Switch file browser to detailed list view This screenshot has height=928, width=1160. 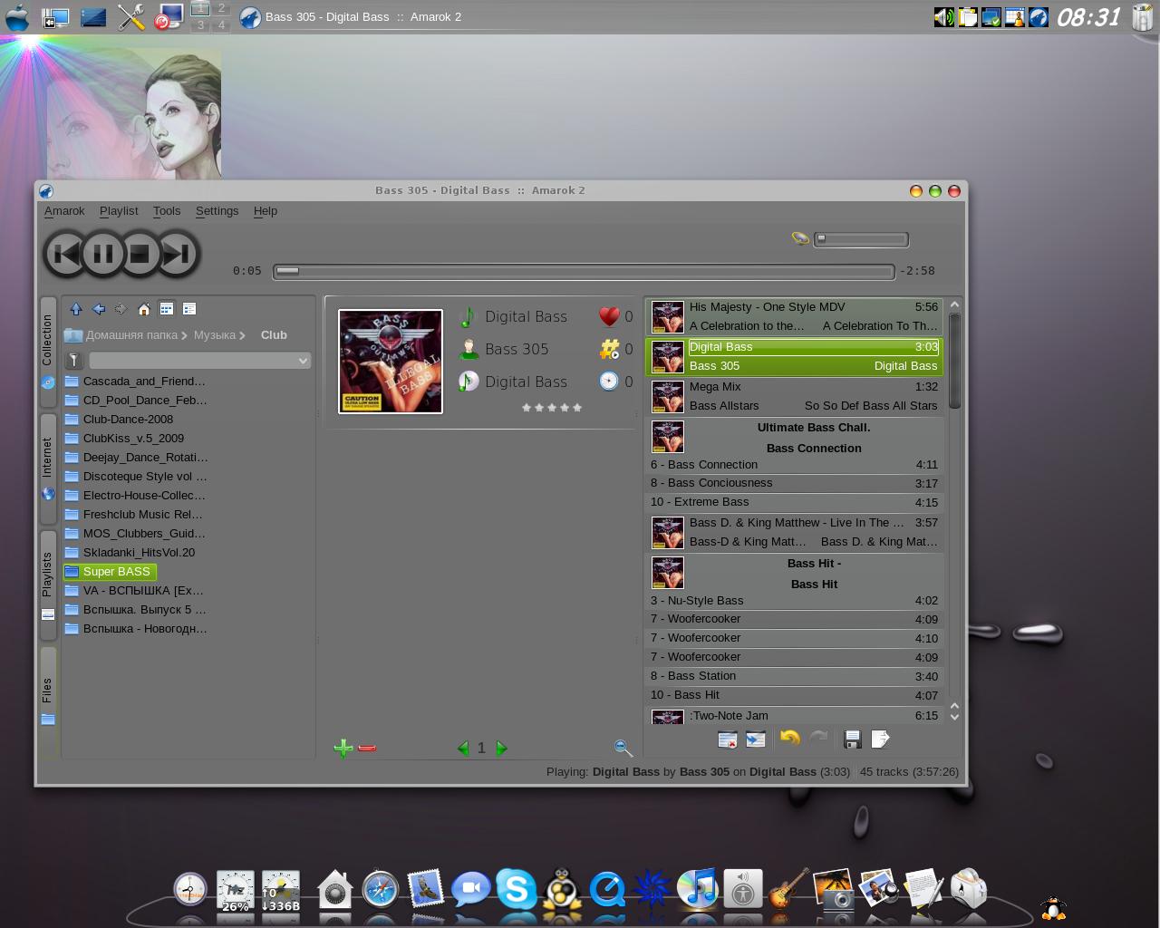point(189,309)
